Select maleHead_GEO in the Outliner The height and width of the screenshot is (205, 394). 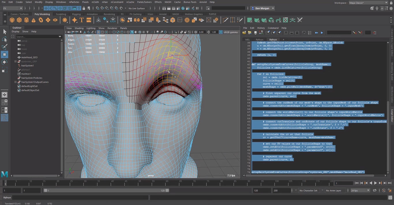click(29, 57)
